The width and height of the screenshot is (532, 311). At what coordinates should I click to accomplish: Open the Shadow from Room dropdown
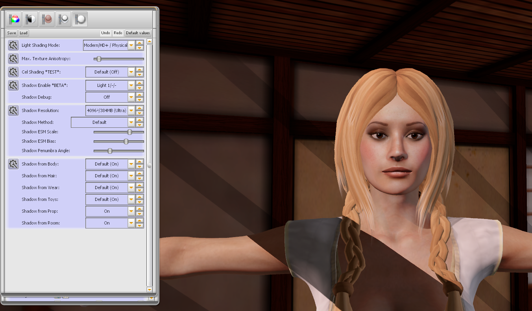coord(131,223)
